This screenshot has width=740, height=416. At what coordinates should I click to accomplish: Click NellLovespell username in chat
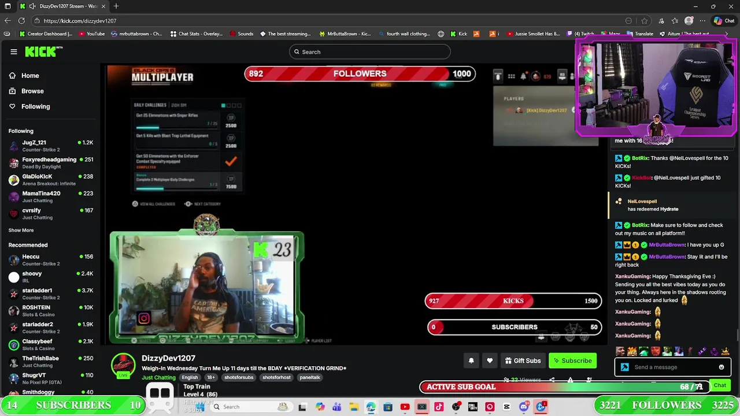coord(642,202)
